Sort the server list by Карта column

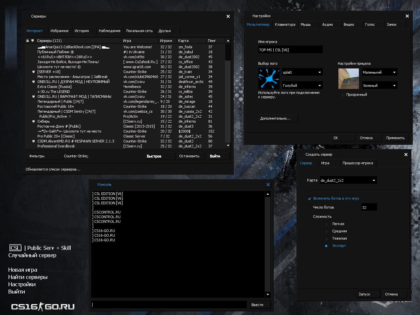tap(191, 41)
